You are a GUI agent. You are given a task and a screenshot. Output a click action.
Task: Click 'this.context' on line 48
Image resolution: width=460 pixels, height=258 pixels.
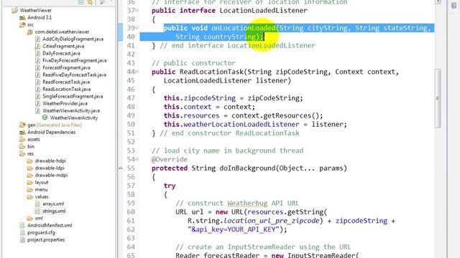(188, 107)
